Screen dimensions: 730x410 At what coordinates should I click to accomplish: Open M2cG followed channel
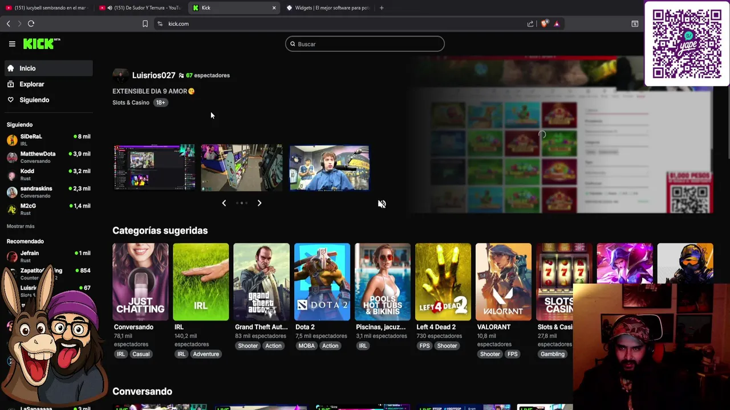coord(48,209)
